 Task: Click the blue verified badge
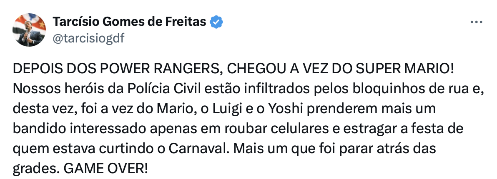click(x=217, y=22)
